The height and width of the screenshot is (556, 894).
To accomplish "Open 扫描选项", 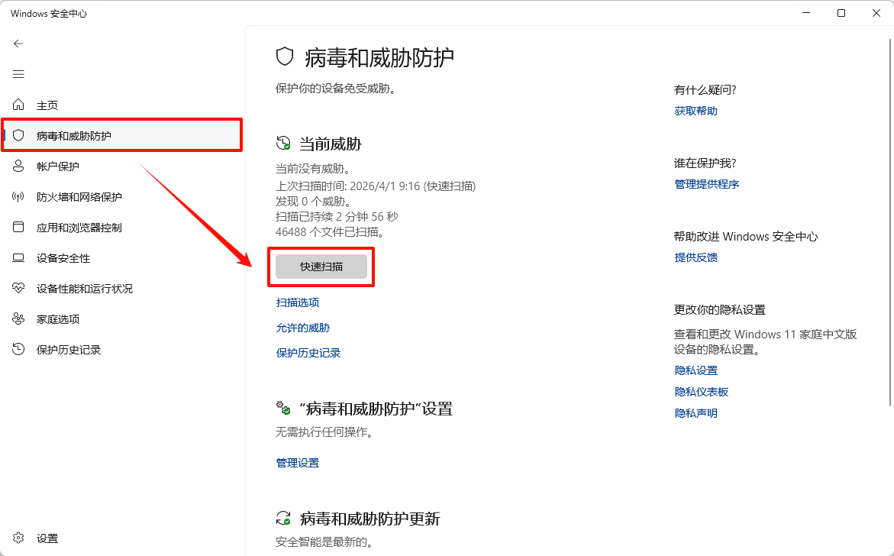I will (297, 302).
